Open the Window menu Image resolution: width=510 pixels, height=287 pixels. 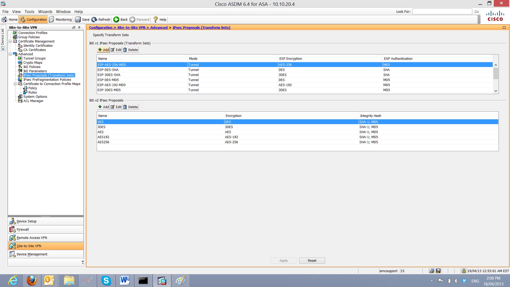63,11
